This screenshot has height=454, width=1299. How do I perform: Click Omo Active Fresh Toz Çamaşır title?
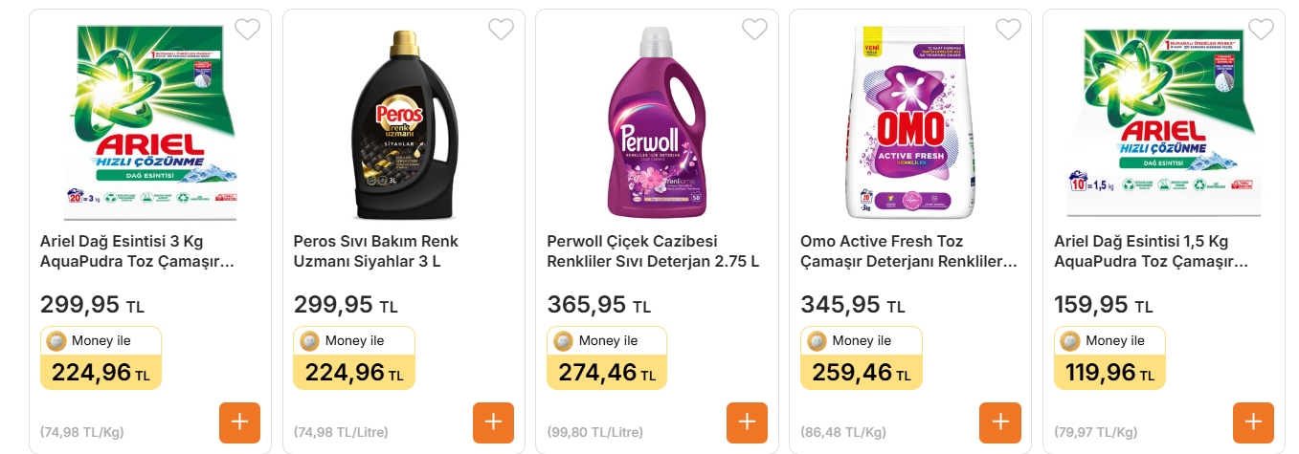[907, 251]
